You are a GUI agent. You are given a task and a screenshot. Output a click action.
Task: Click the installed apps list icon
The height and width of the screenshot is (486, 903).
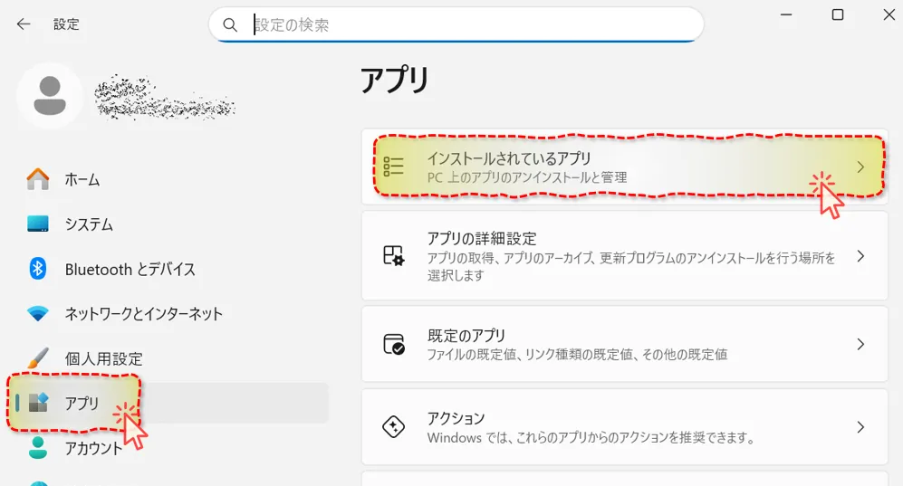pyautogui.click(x=394, y=167)
